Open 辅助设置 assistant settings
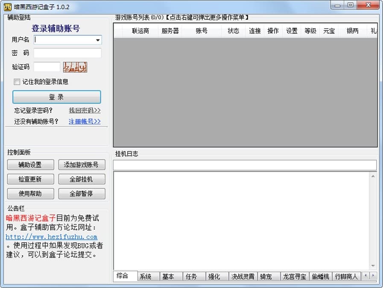 coord(30,165)
